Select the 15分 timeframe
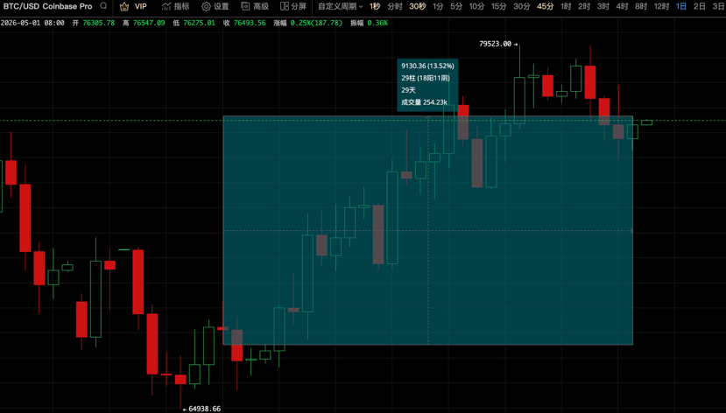 point(499,6)
